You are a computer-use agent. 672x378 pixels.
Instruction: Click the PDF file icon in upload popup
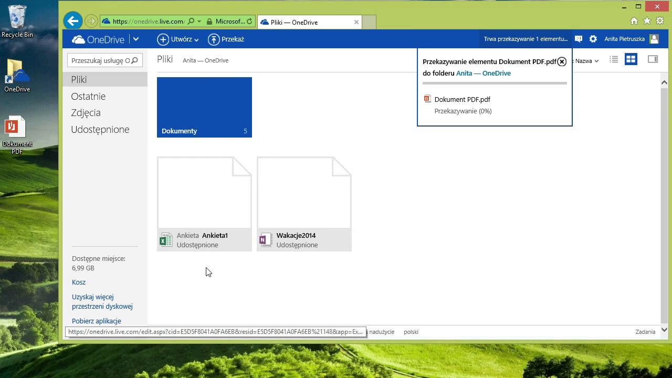[427, 99]
